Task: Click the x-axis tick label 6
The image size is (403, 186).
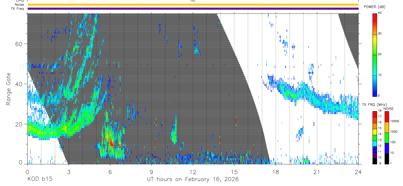Action: click(x=110, y=172)
